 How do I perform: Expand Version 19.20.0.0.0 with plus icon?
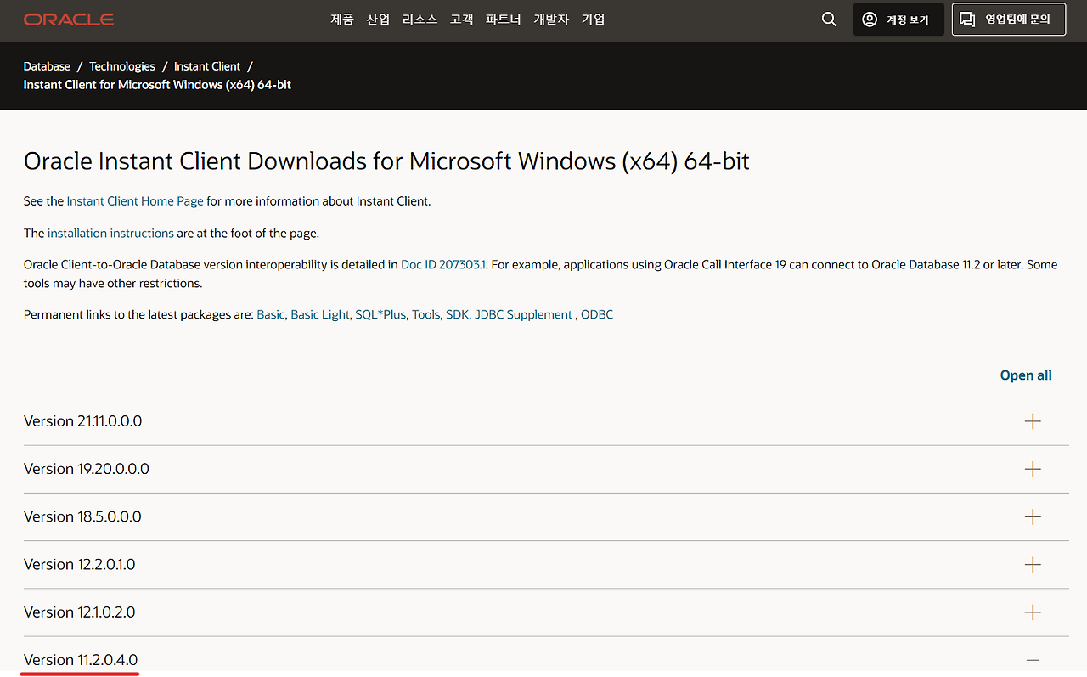point(1033,469)
